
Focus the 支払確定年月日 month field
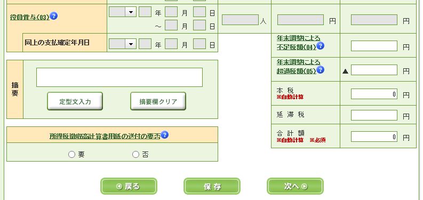(x=171, y=44)
